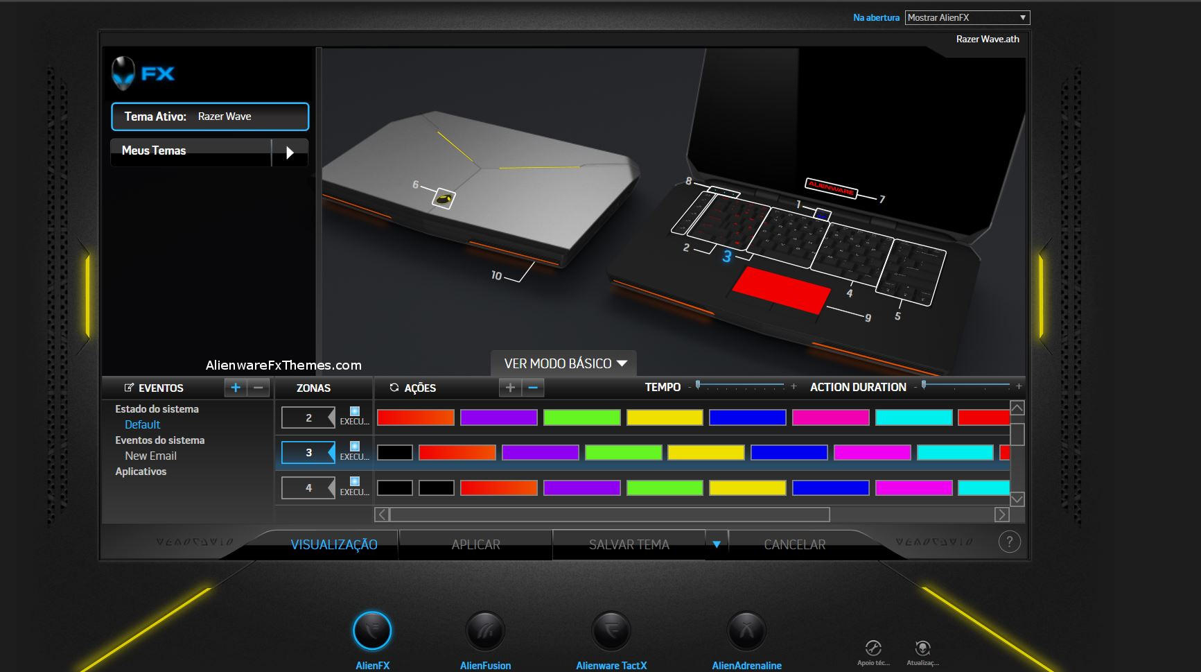Select the red touchpad zone 9 on laptop
1201x672 pixels.
pos(780,289)
